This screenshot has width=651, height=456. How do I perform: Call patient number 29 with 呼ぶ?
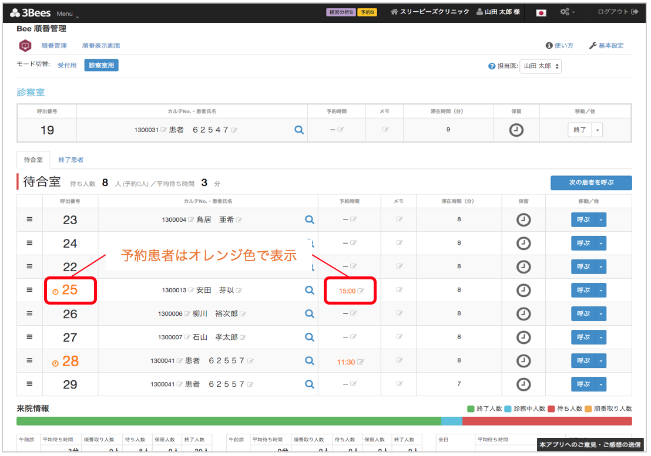583,384
